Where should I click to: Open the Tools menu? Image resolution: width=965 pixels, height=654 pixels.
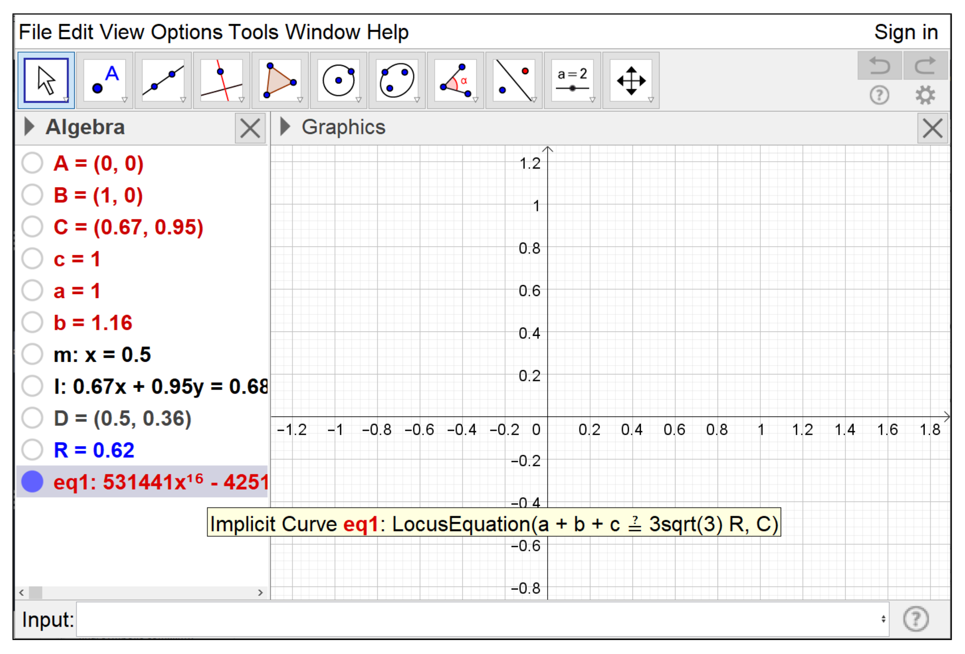point(253,32)
